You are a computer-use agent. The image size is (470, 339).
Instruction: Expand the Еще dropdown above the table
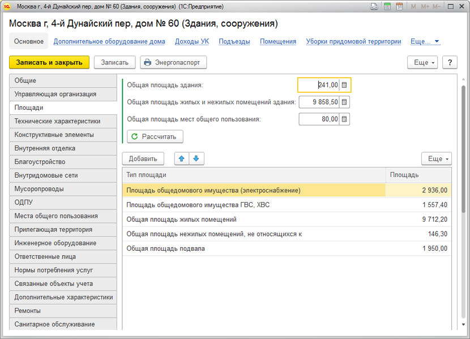click(436, 158)
